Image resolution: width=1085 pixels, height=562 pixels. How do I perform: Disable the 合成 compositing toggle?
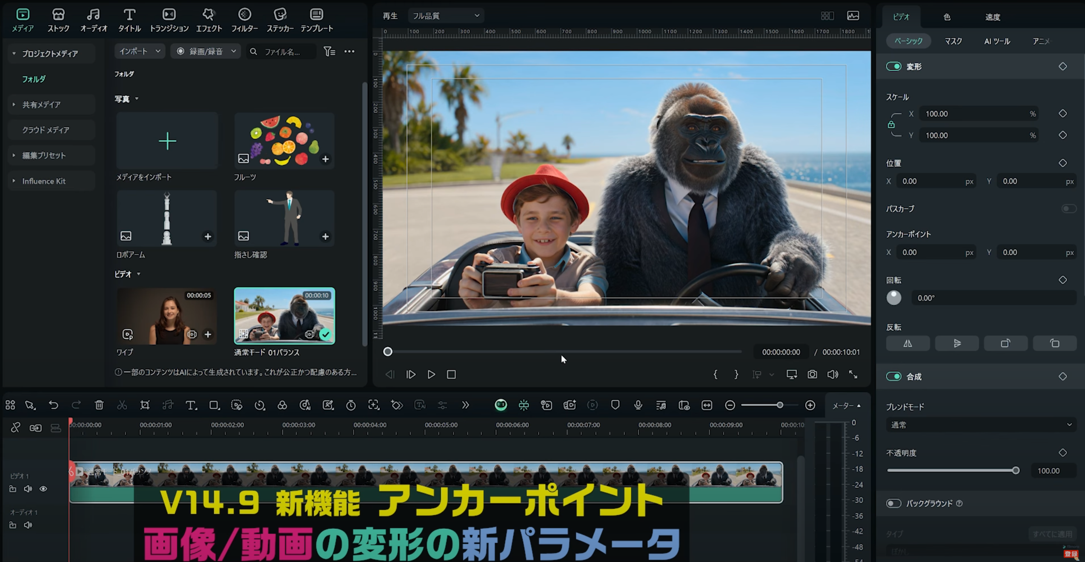click(x=893, y=376)
